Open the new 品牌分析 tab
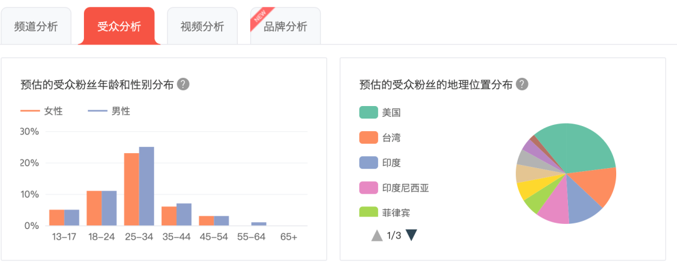The height and width of the screenshot is (271, 677). click(x=285, y=26)
